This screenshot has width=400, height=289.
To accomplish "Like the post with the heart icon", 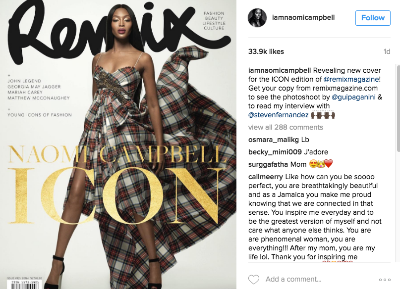I will pyautogui.click(x=254, y=279).
